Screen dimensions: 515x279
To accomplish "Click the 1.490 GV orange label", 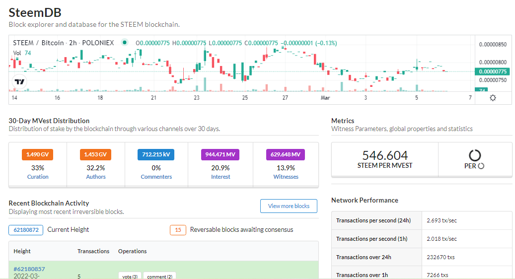I will 37,154.
